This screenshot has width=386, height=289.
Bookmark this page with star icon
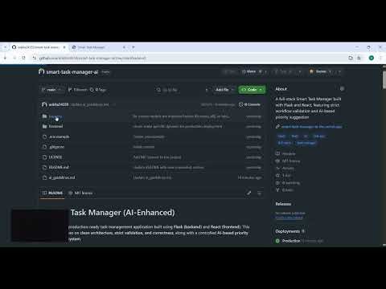point(359,58)
